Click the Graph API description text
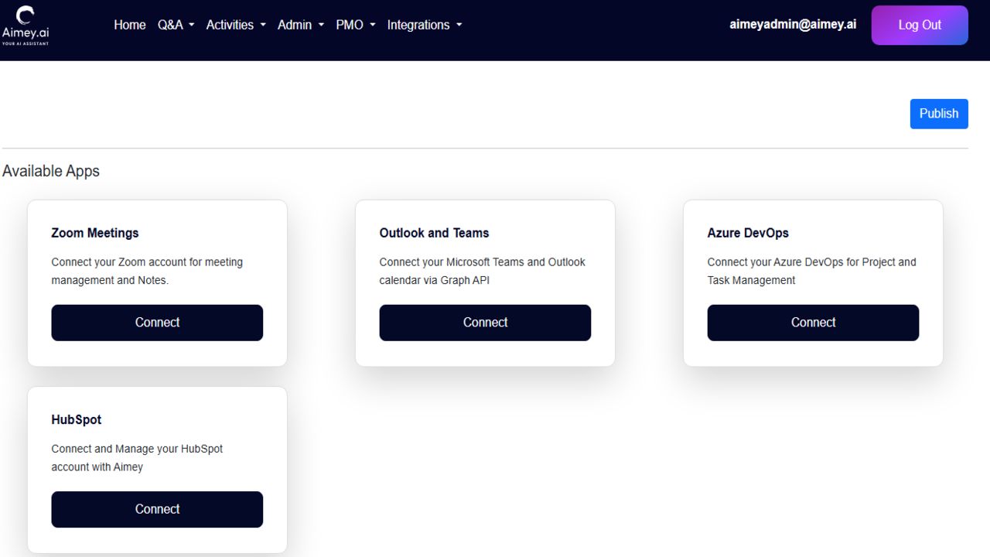 [483, 271]
